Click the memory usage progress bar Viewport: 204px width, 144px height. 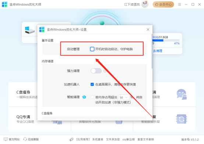coord(166,41)
